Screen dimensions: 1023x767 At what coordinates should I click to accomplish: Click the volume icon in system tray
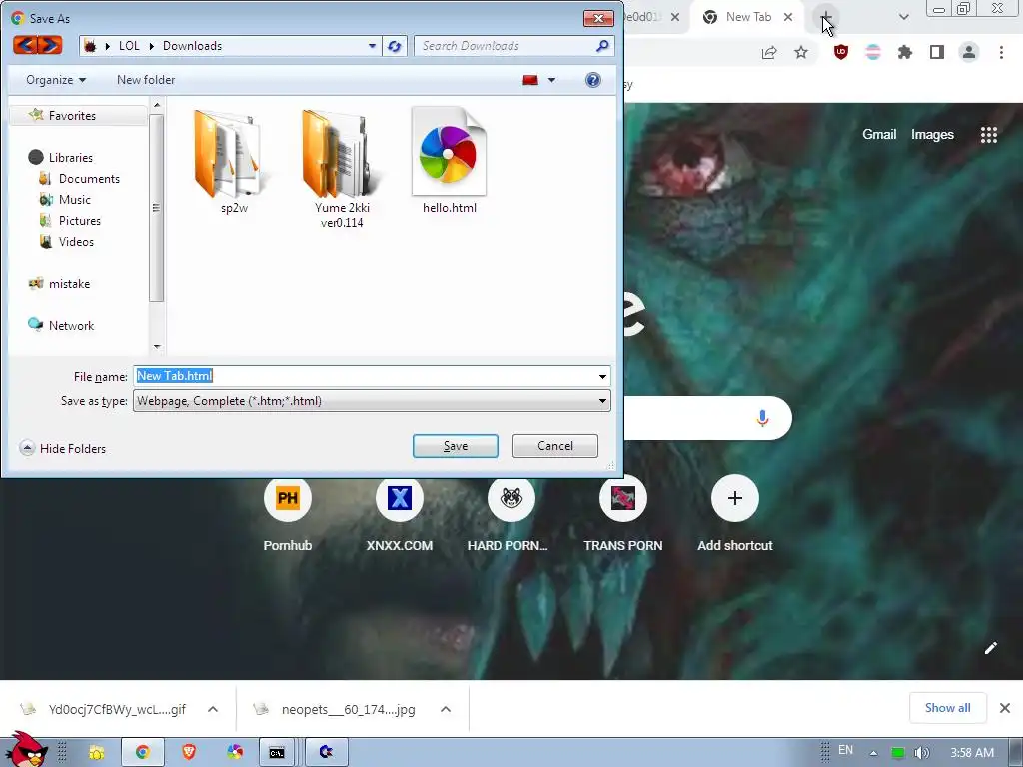coord(921,753)
